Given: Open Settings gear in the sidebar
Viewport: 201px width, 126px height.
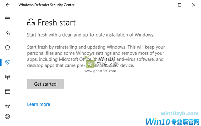Looking at the screenshot, I should click(x=8, y=117).
